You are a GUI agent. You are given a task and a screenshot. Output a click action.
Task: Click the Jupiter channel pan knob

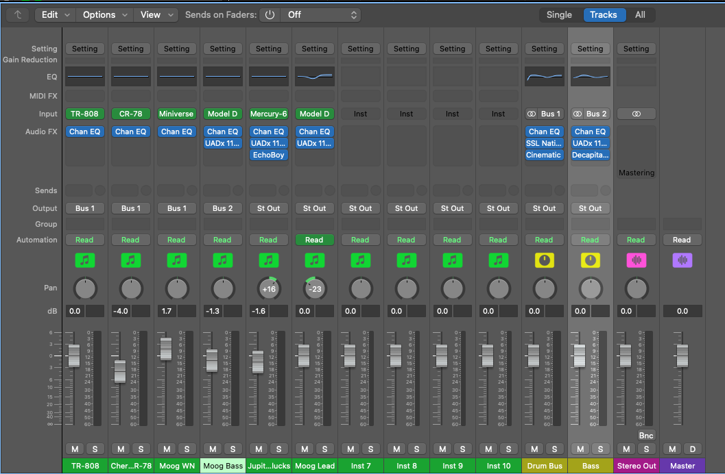click(268, 288)
